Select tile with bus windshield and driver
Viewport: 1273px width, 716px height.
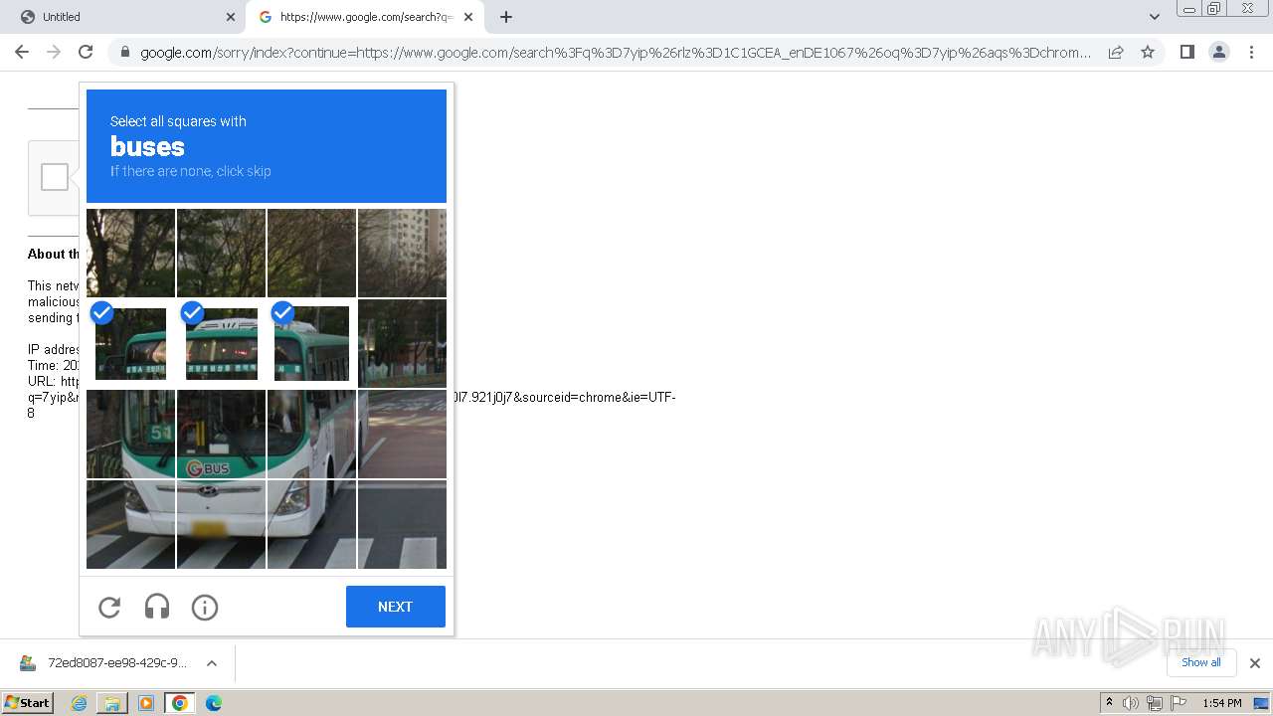click(x=311, y=434)
